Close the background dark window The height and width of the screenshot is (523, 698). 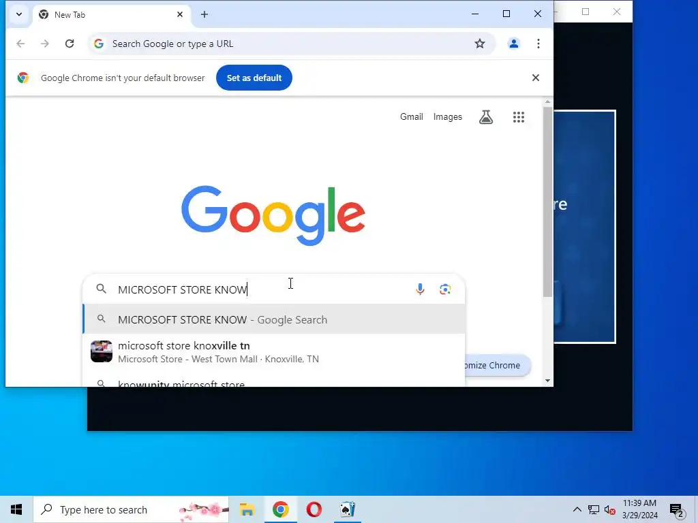click(x=616, y=12)
